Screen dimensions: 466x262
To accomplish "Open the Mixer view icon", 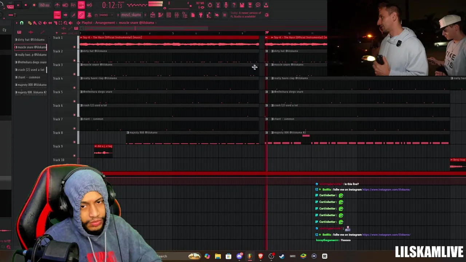I will 177,15.
